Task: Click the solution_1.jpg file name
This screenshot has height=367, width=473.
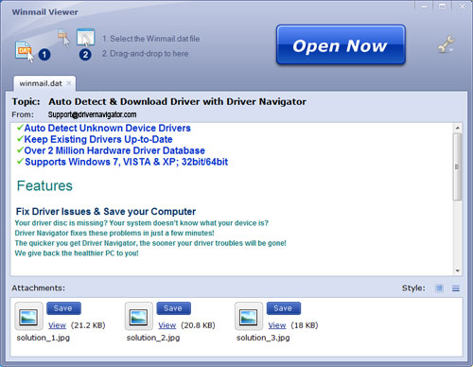Action: (44, 338)
